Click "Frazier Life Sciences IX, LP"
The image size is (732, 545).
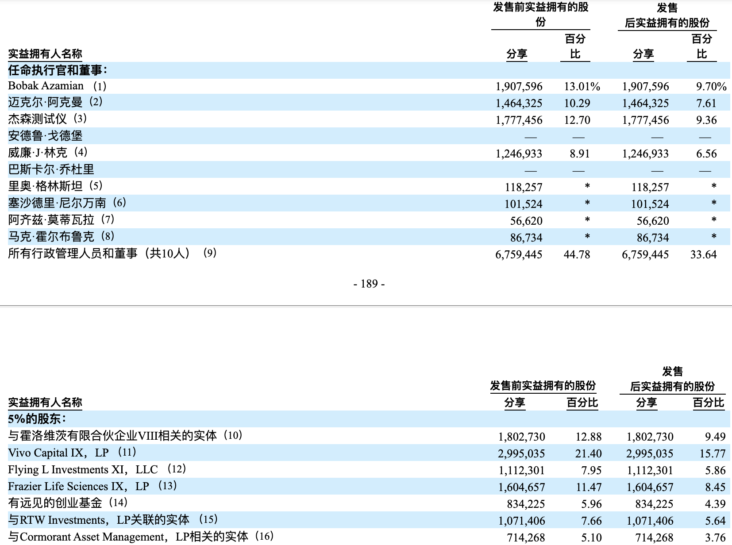click(x=78, y=487)
